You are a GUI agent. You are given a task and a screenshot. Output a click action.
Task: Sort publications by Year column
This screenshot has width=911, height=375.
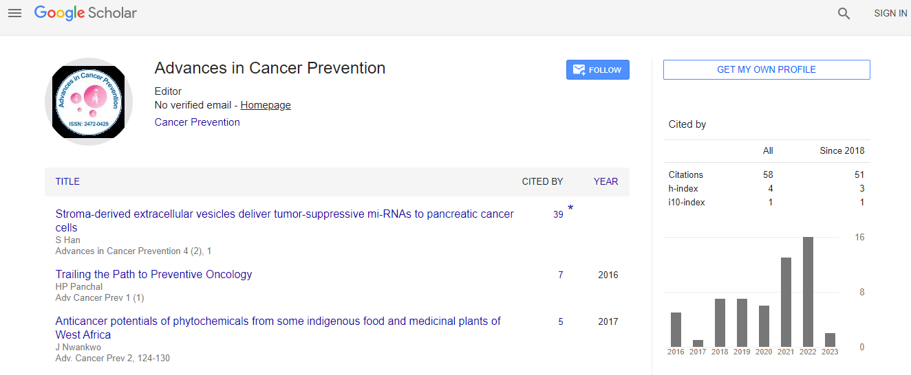point(605,182)
